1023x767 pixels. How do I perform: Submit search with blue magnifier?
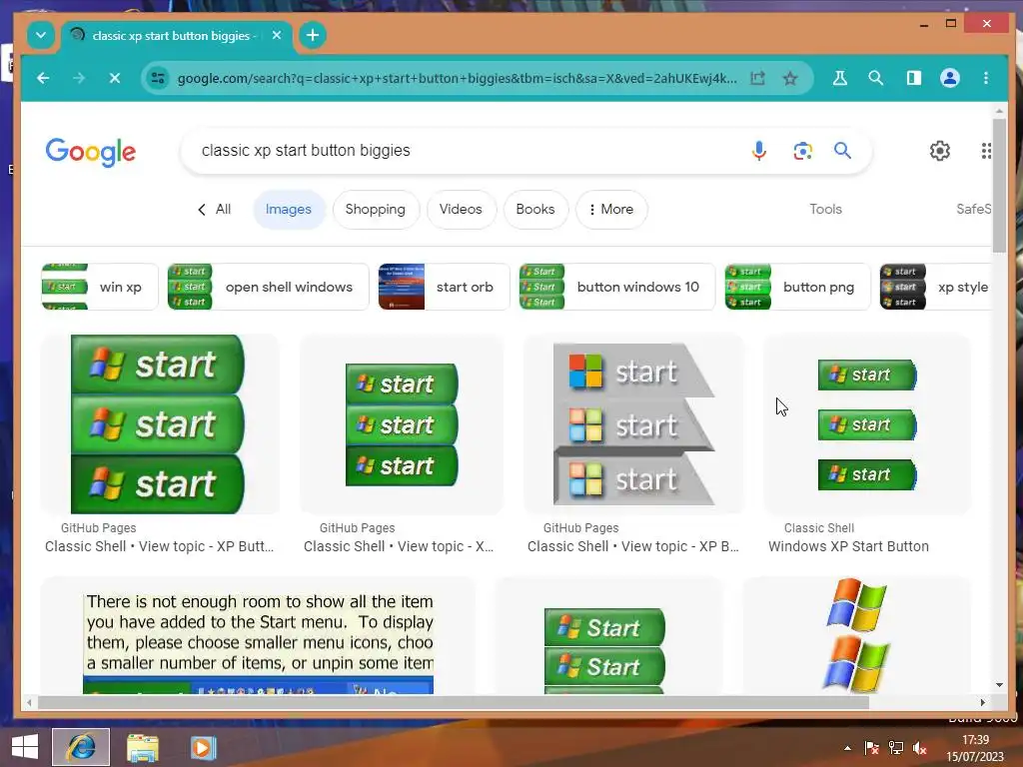click(842, 151)
